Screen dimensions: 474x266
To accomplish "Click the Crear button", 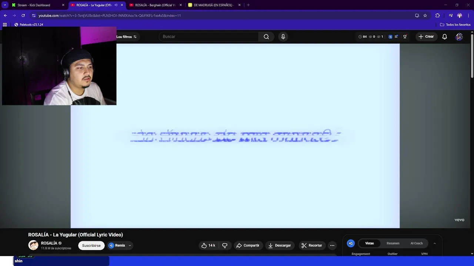I will click(x=426, y=37).
